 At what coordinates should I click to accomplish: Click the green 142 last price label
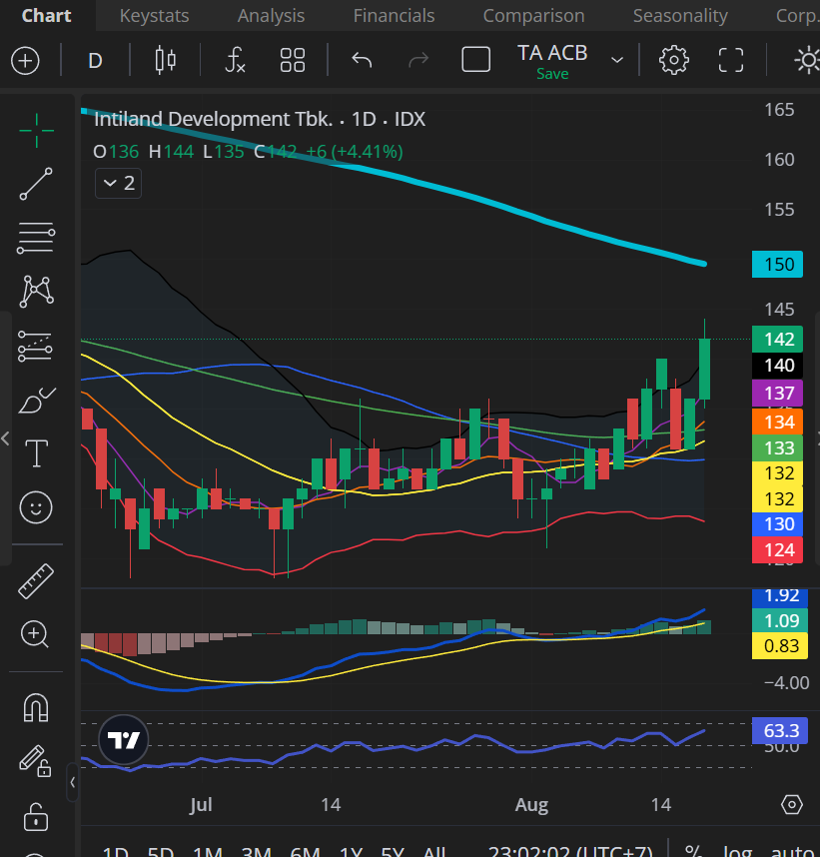pos(777,339)
